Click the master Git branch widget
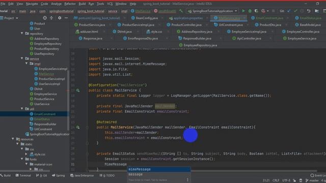 (312, 180)
